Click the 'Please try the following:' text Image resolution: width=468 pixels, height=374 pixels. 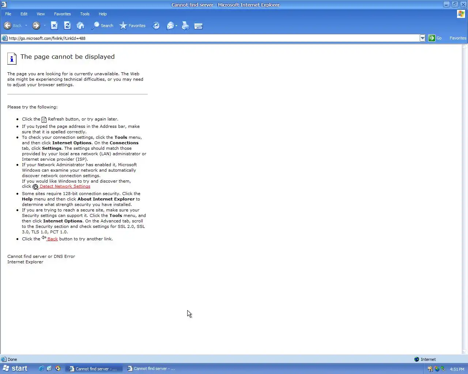coord(32,107)
